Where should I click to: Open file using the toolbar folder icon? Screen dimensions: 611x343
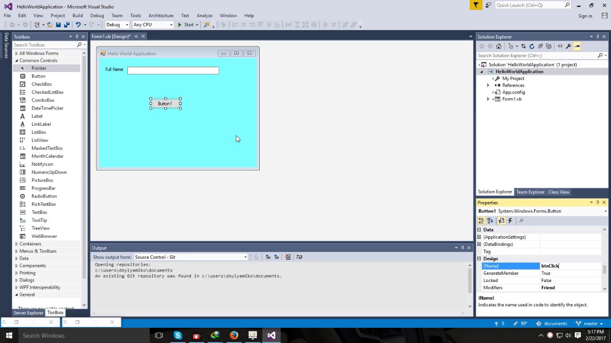[50, 25]
